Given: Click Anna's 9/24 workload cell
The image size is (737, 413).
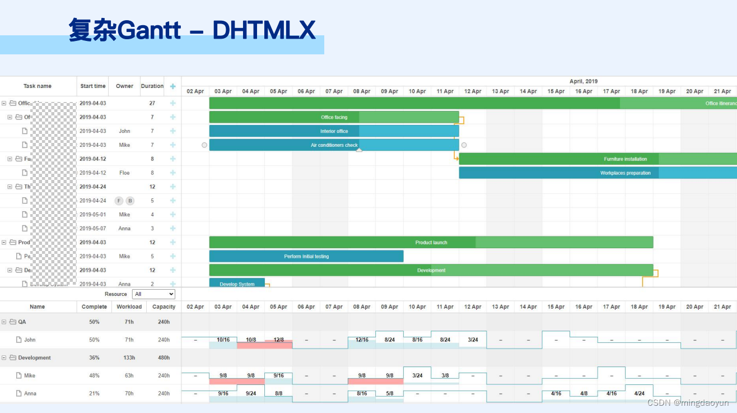Looking at the screenshot, I should click(x=251, y=393).
